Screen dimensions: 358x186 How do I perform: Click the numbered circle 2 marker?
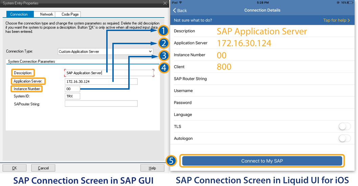pyautogui.click(x=163, y=43)
